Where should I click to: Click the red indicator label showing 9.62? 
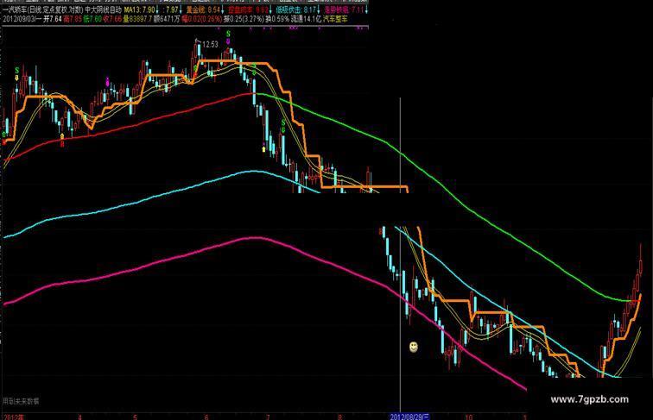pos(248,9)
